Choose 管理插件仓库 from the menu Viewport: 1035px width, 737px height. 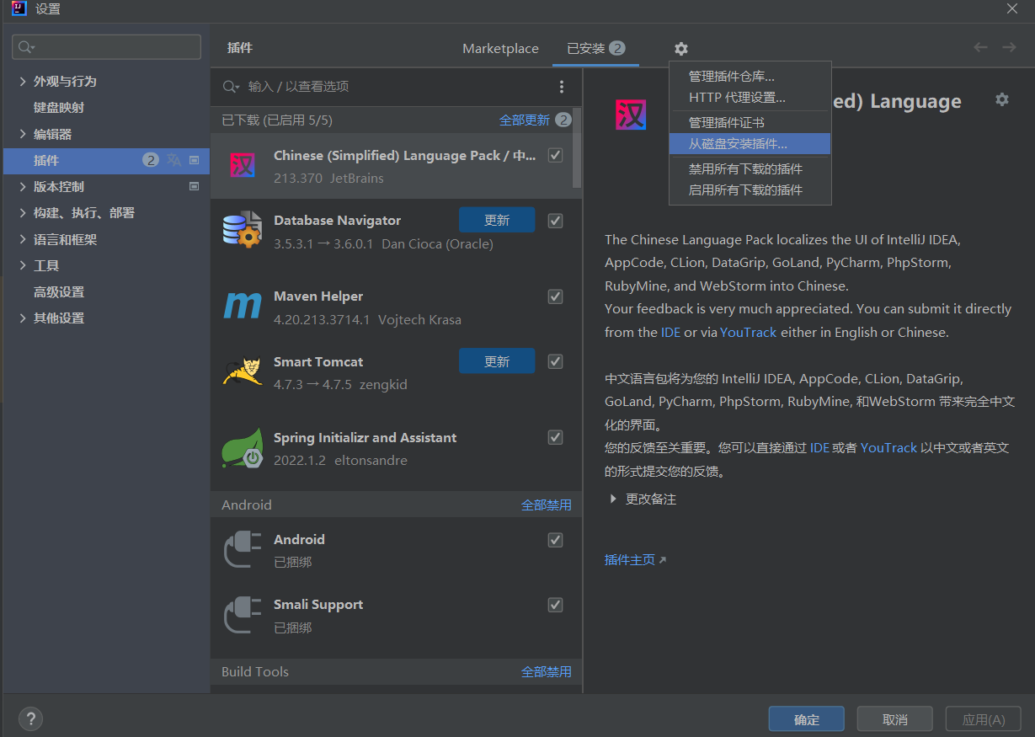[750, 77]
